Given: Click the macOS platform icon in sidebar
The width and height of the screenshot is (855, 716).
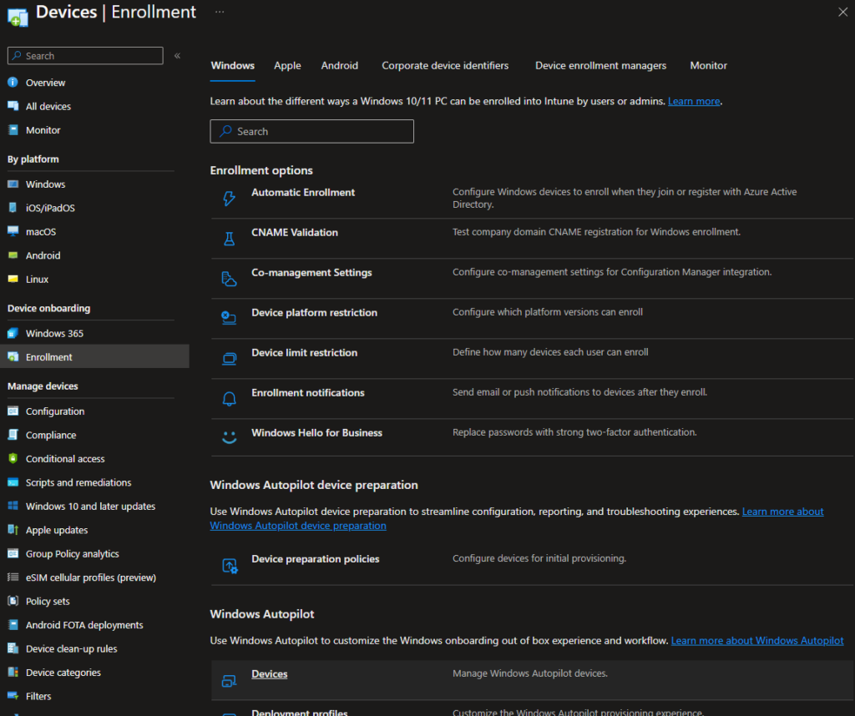Looking at the screenshot, I should tap(12, 231).
